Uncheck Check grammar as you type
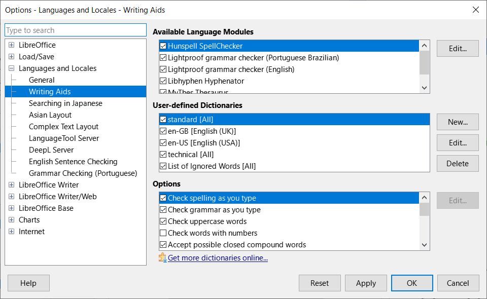Image resolution: width=487 pixels, height=299 pixels. (163, 209)
